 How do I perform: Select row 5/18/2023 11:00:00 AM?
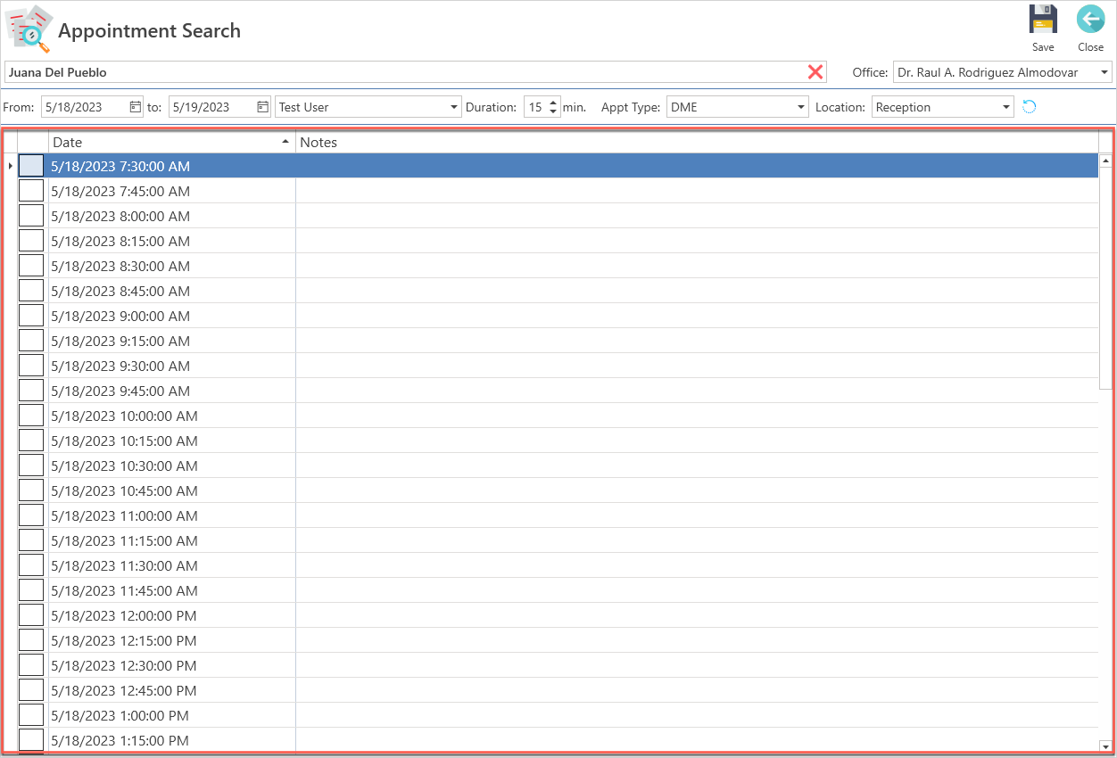[x=558, y=515]
